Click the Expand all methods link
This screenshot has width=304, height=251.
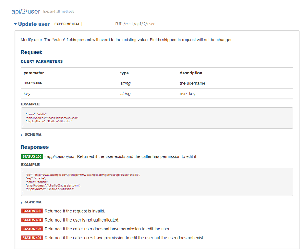coord(58,12)
